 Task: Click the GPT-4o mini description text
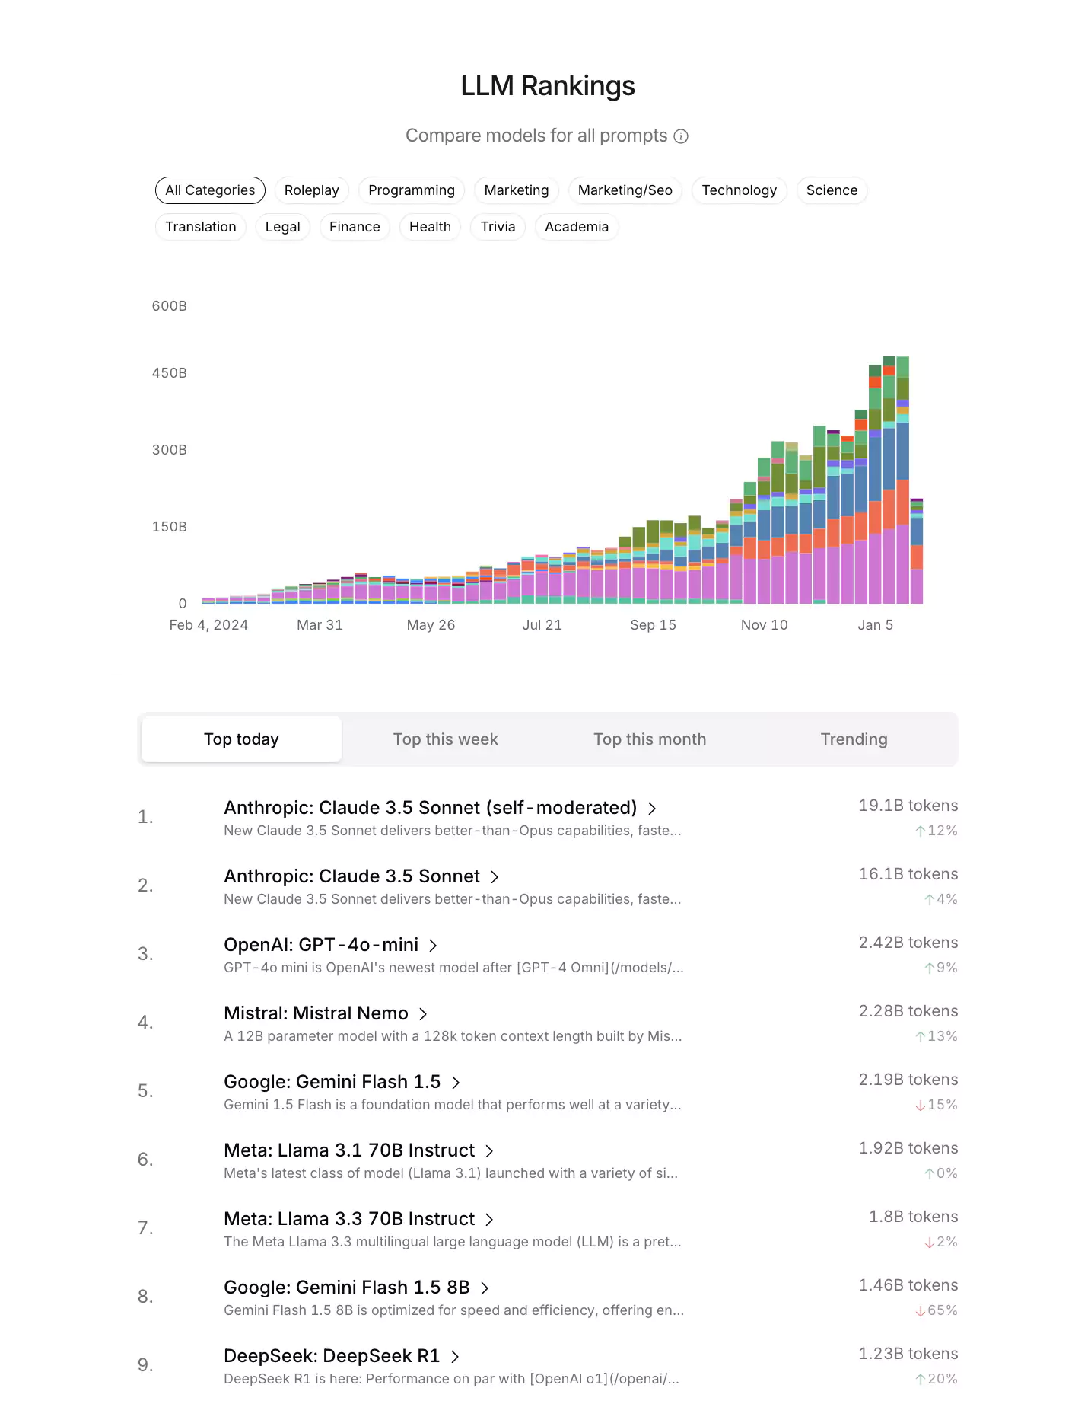point(453,968)
